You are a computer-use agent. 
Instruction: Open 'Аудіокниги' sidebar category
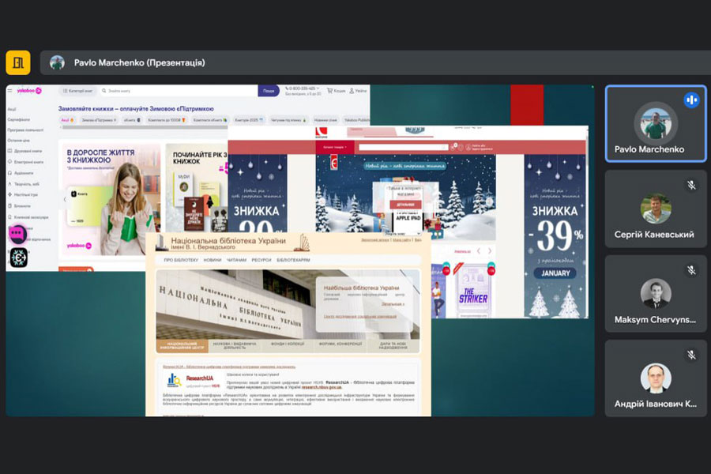point(21,173)
